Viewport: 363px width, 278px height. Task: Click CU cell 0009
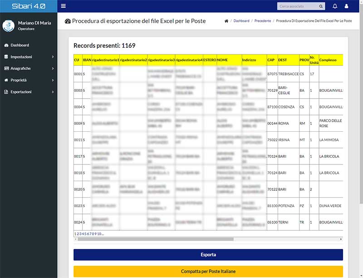click(78, 123)
